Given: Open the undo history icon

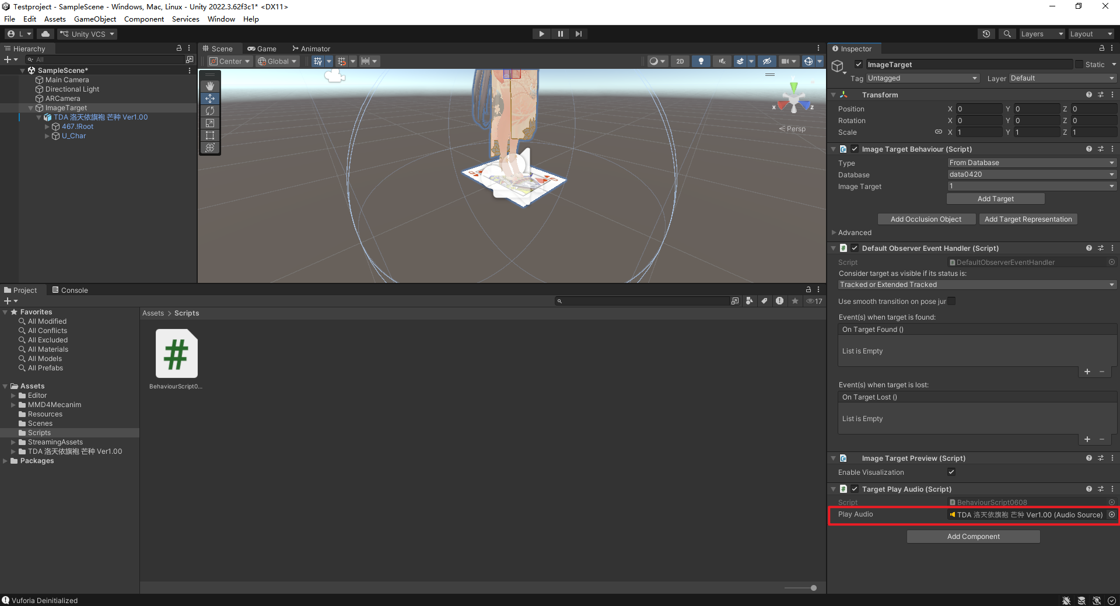Looking at the screenshot, I should click(x=986, y=34).
